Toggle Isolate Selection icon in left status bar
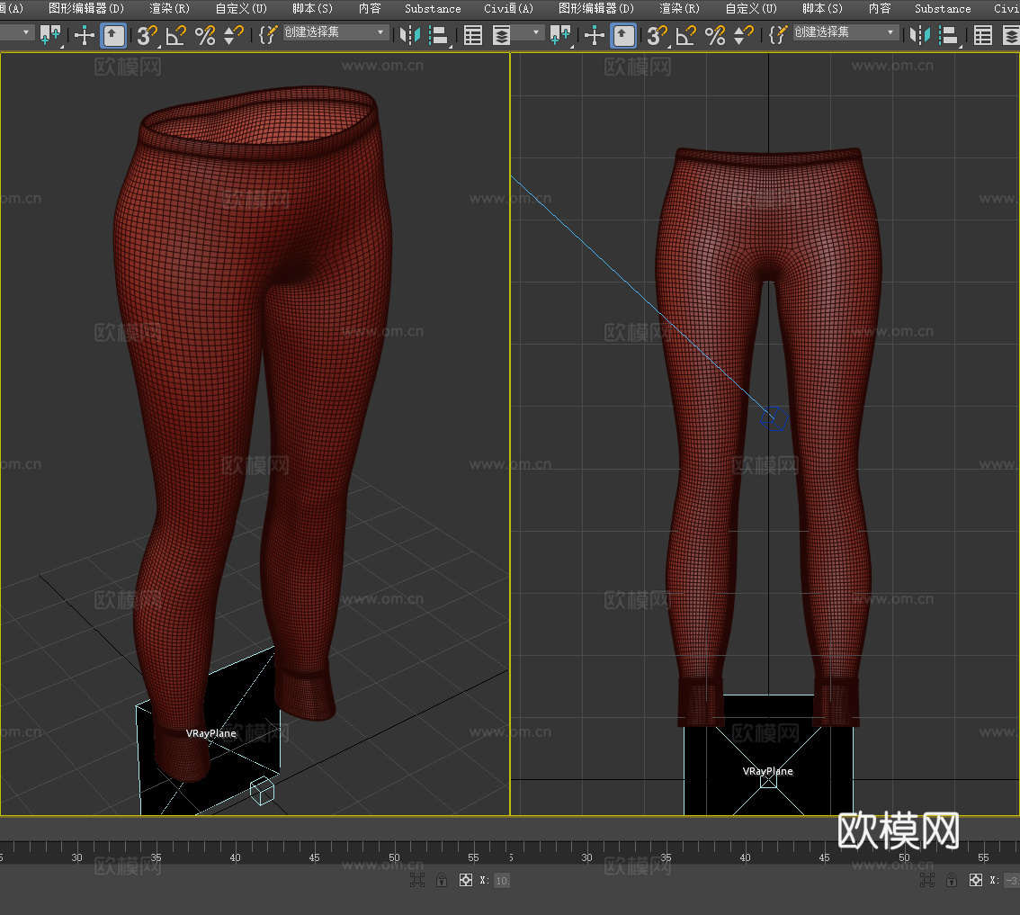The width and height of the screenshot is (1020, 915). [417, 881]
